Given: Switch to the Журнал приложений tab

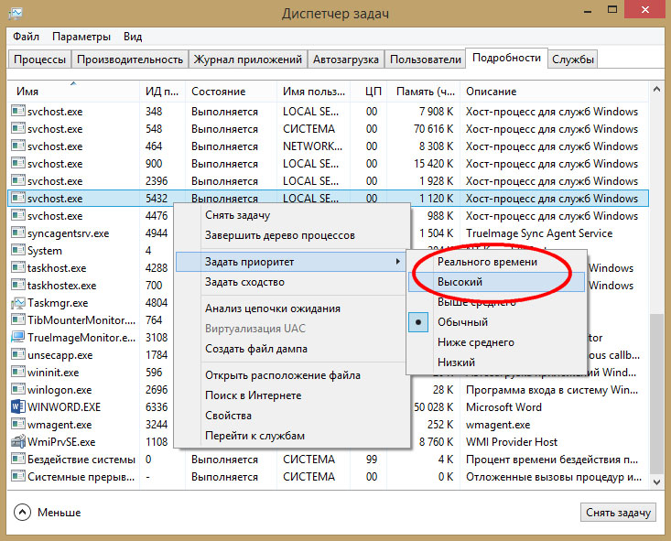Looking at the screenshot, I should [248, 60].
